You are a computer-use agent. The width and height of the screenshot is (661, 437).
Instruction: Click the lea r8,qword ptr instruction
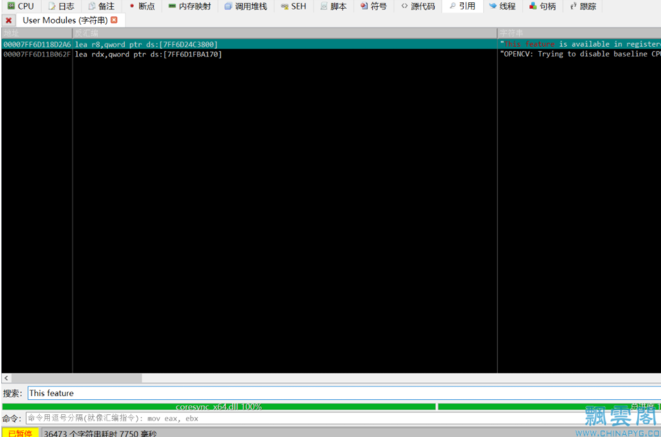coord(146,44)
